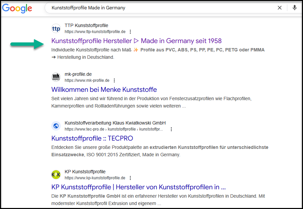Click the Google logo
This screenshot has height=209, width=303.
pyautogui.click(x=17, y=8)
